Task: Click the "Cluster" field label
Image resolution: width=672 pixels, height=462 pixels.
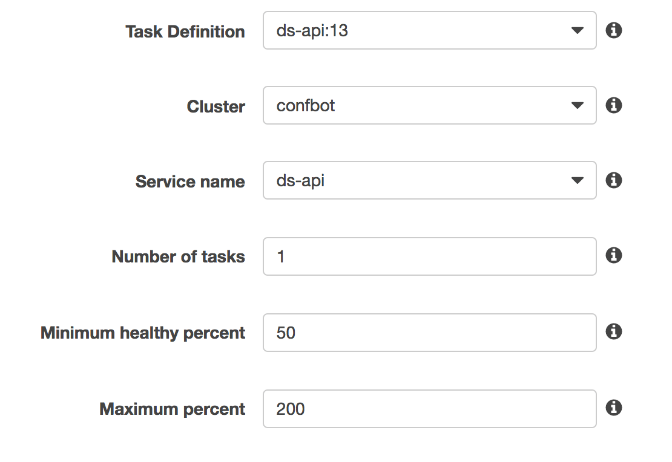Action: [x=216, y=106]
